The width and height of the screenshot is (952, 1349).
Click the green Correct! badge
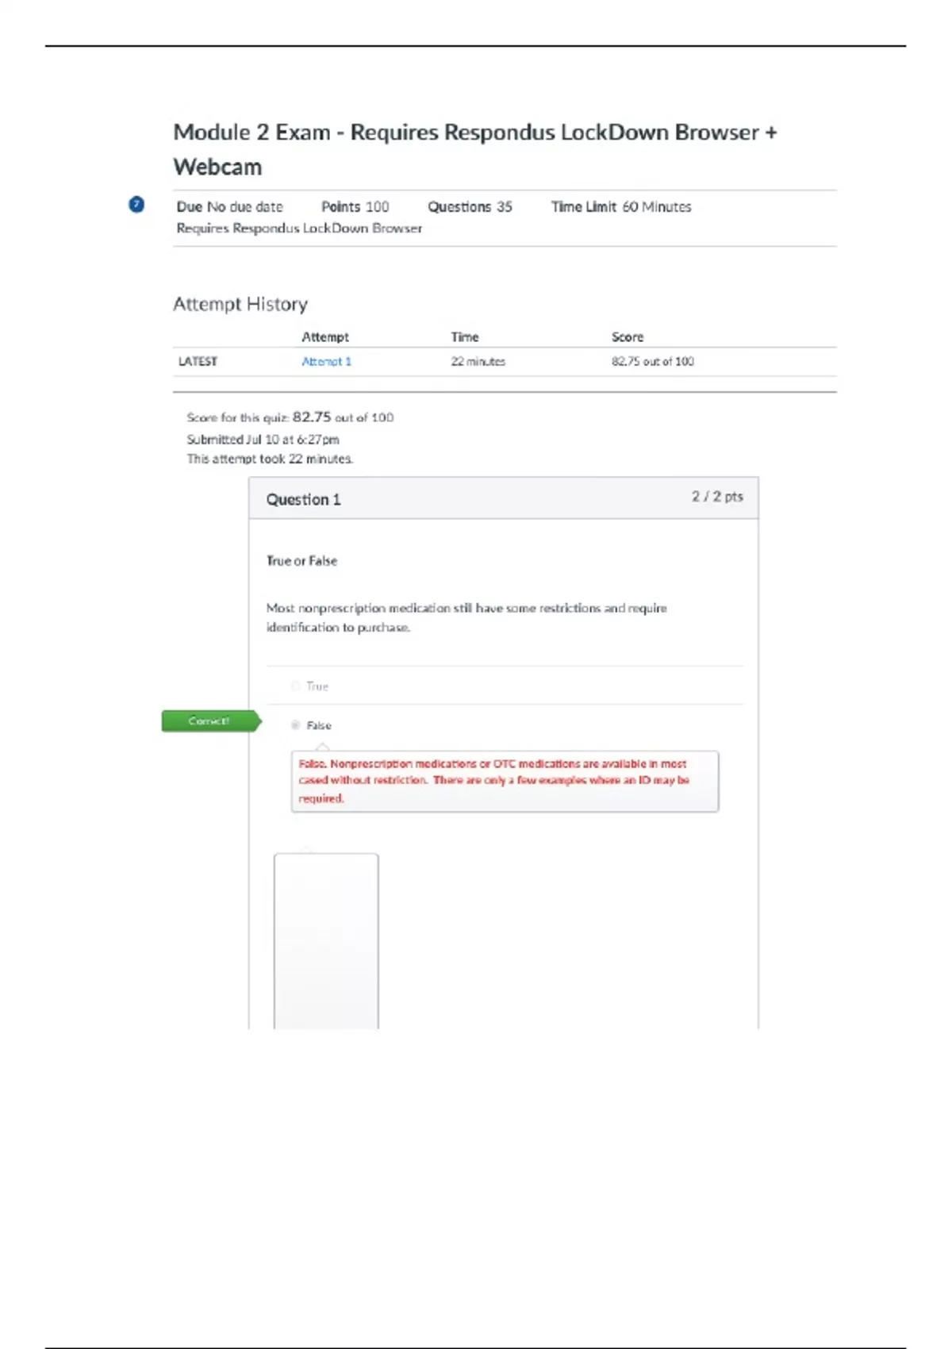click(x=210, y=721)
